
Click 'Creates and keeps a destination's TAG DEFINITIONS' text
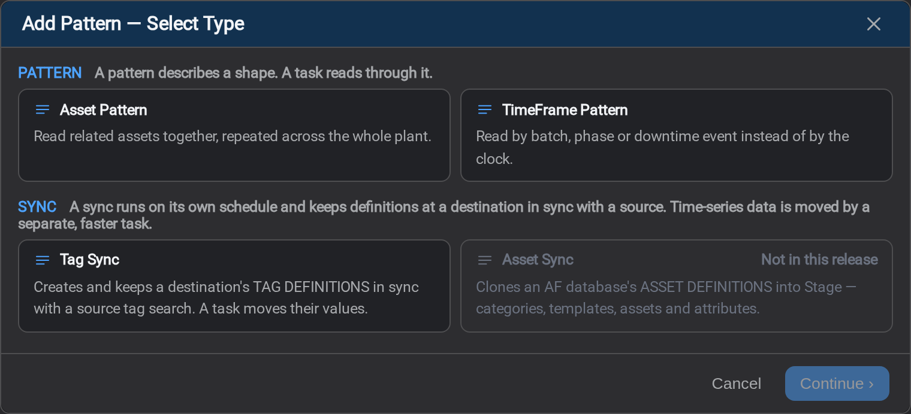coord(226,298)
